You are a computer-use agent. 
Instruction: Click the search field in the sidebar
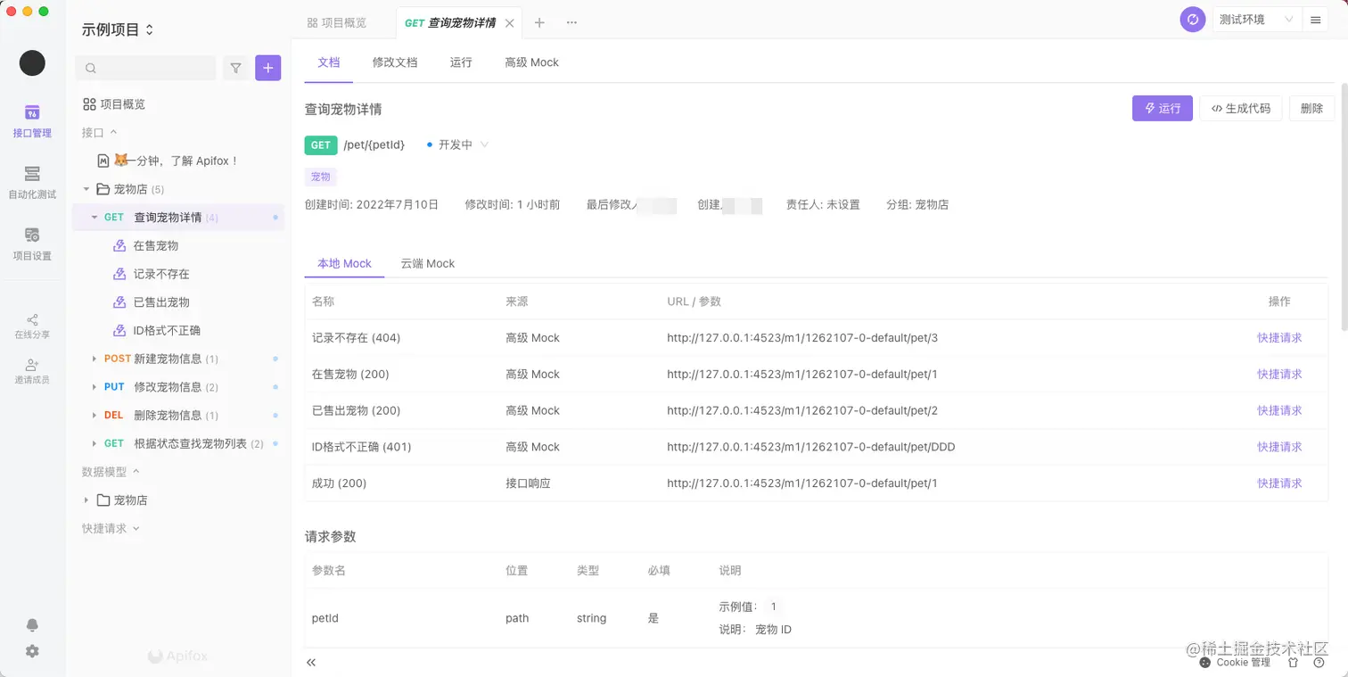pyautogui.click(x=145, y=68)
